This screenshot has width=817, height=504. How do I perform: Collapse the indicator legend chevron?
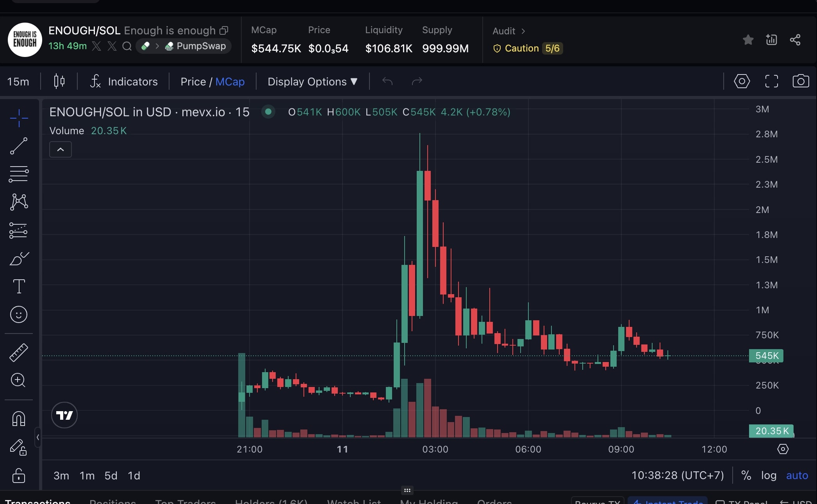[61, 149]
